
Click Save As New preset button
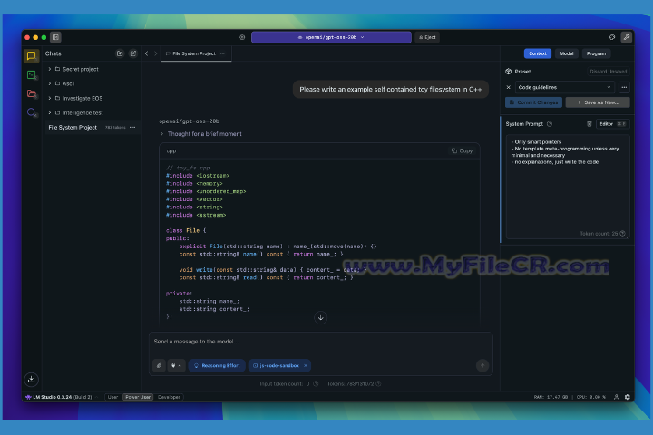598,102
